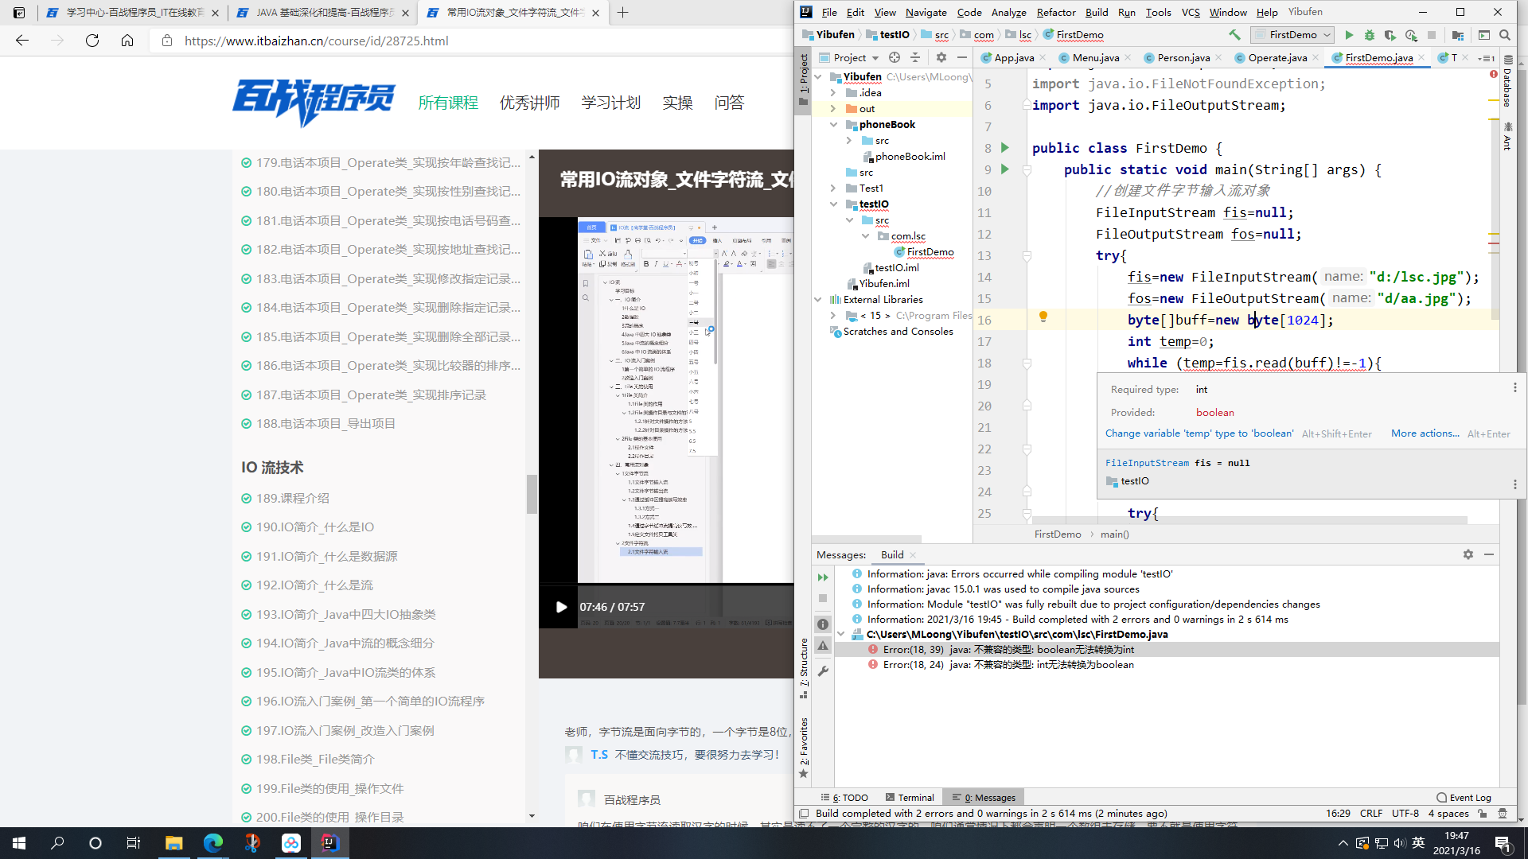Click the browser address bar
The width and height of the screenshot is (1528, 859).
(x=470, y=41)
